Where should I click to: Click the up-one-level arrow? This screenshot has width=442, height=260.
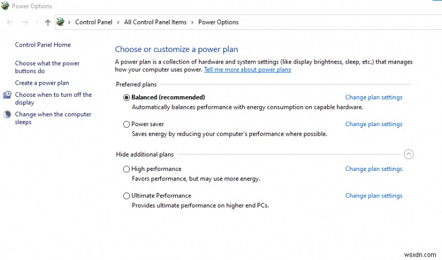coord(48,22)
